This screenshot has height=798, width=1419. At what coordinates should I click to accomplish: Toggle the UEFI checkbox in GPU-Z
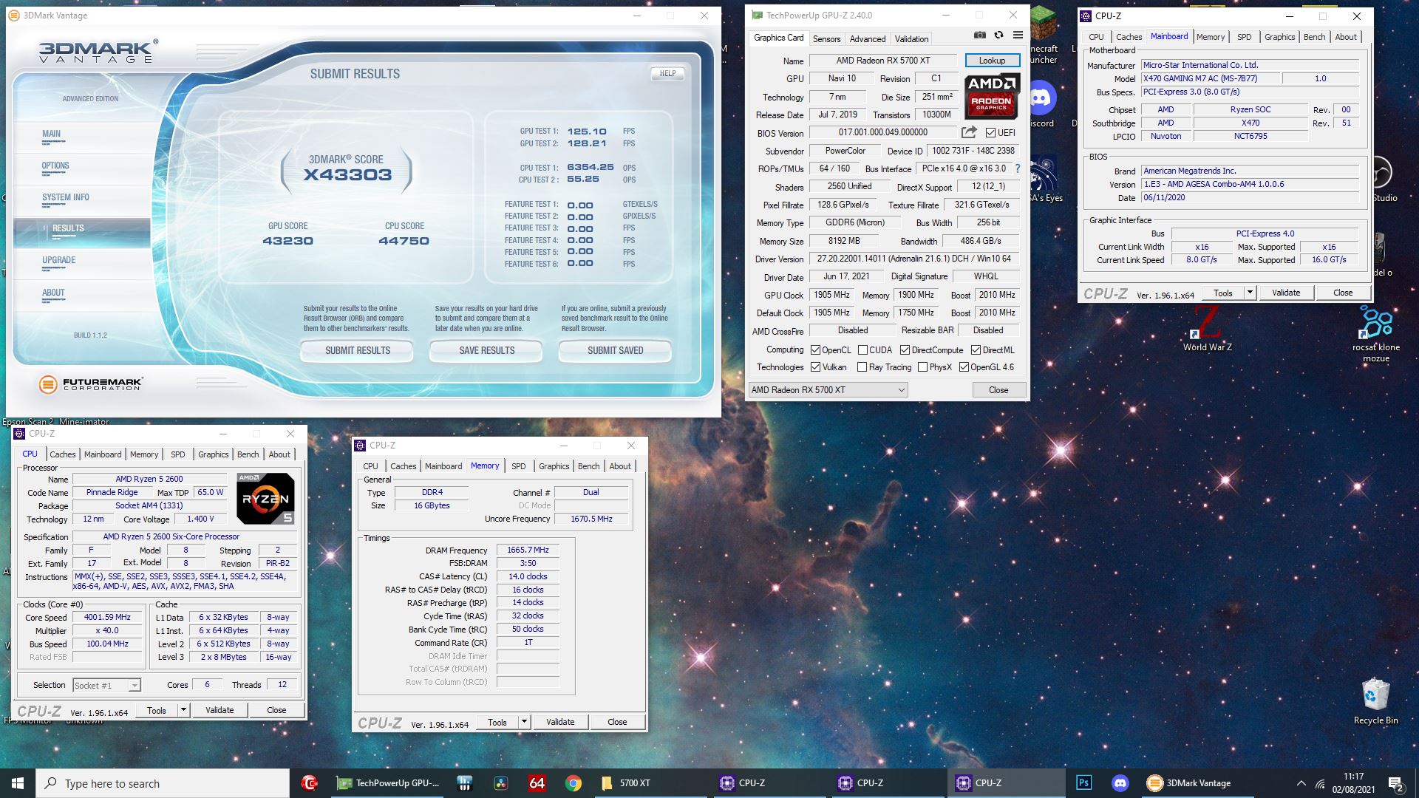pyautogui.click(x=991, y=133)
